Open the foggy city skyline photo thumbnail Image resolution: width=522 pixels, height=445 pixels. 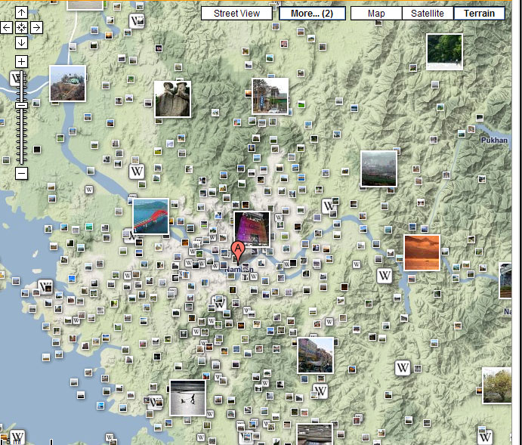pyautogui.click(x=379, y=168)
